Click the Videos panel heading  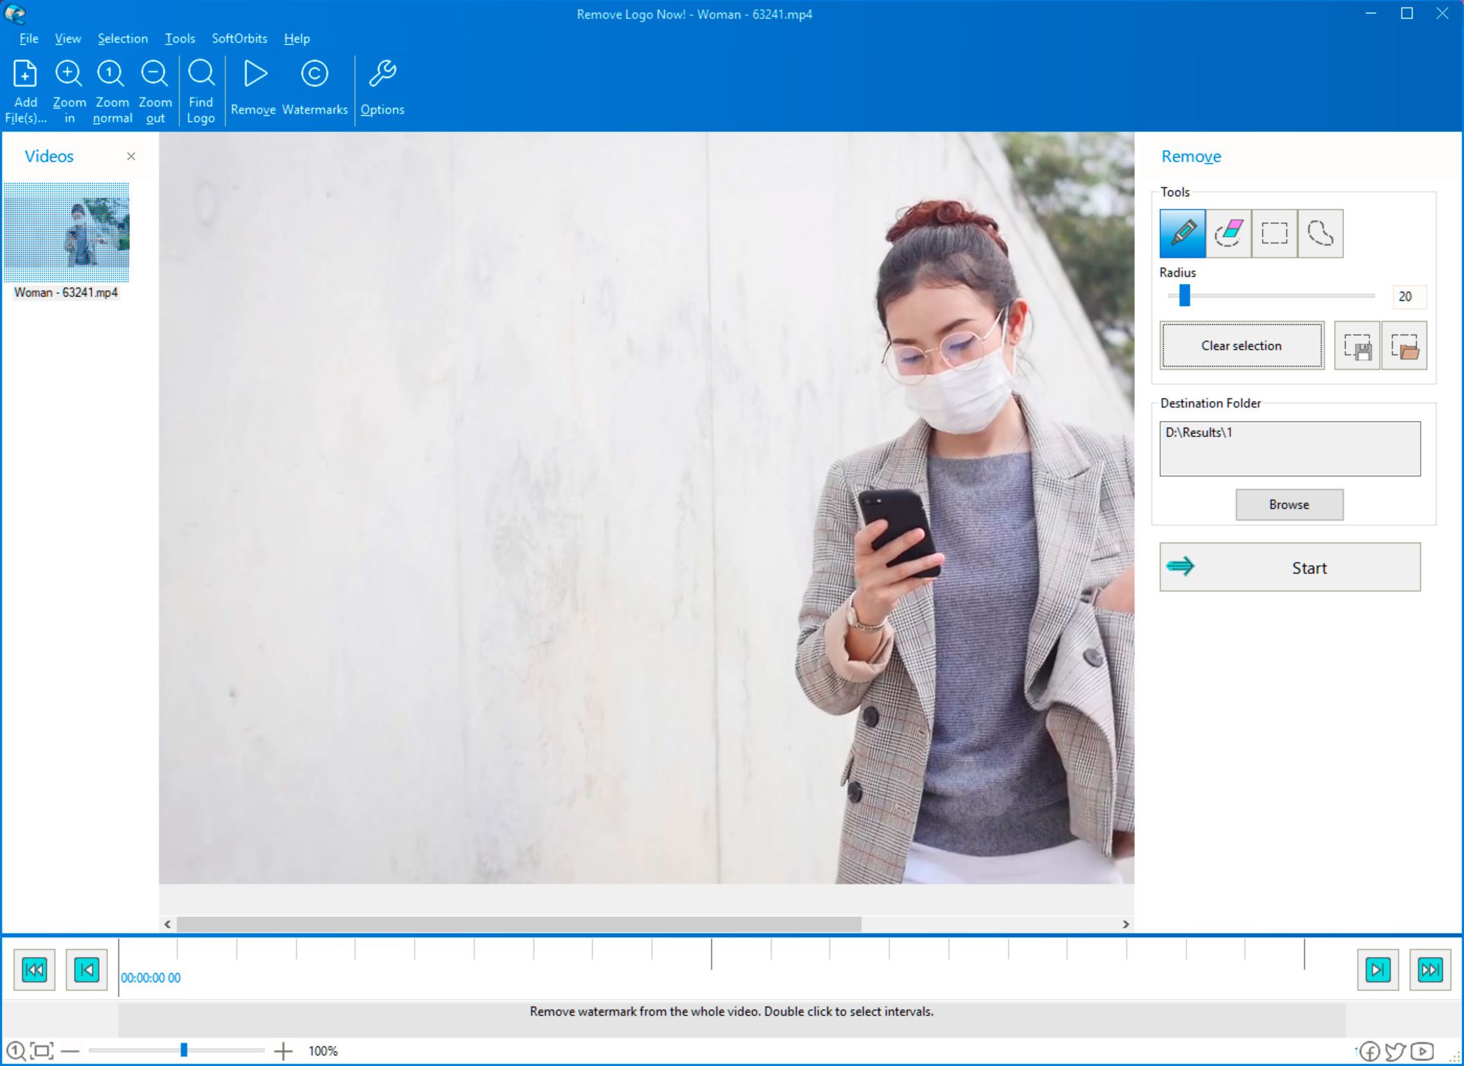click(x=49, y=156)
